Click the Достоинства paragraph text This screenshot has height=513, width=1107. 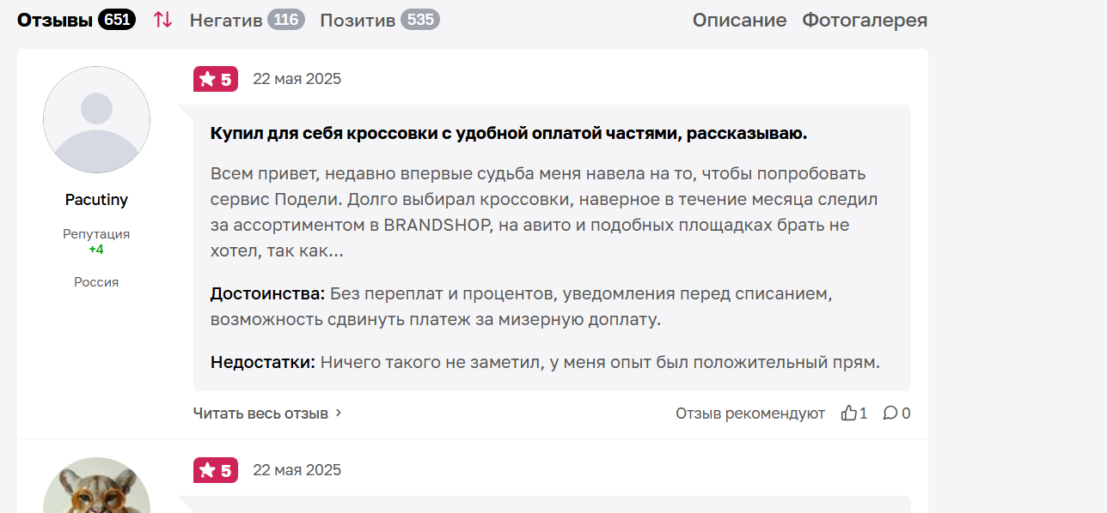pyautogui.click(x=523, y=306)
